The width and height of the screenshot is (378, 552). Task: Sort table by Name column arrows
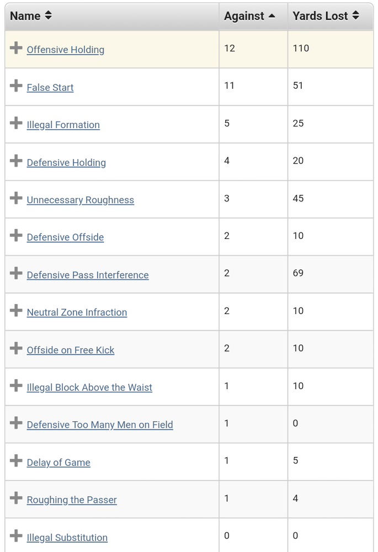(x=48, y=15)
